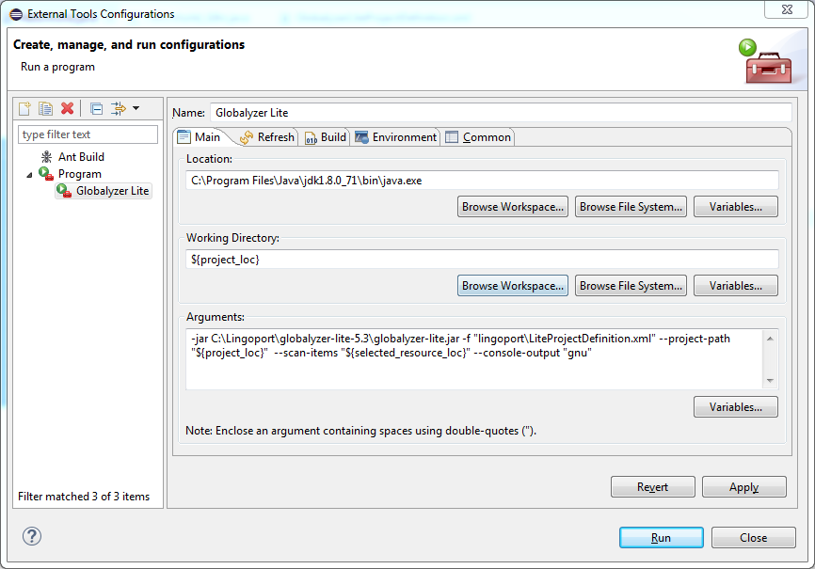
Task: Click Browse File System for Location
Action: [x=630, y=207]
